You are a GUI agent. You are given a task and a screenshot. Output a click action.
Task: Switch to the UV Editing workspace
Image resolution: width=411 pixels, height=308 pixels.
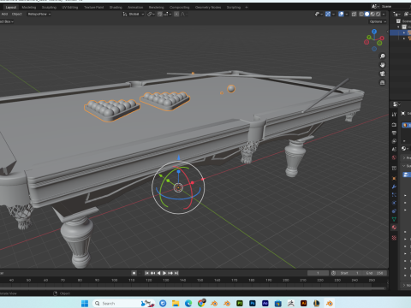70,8
